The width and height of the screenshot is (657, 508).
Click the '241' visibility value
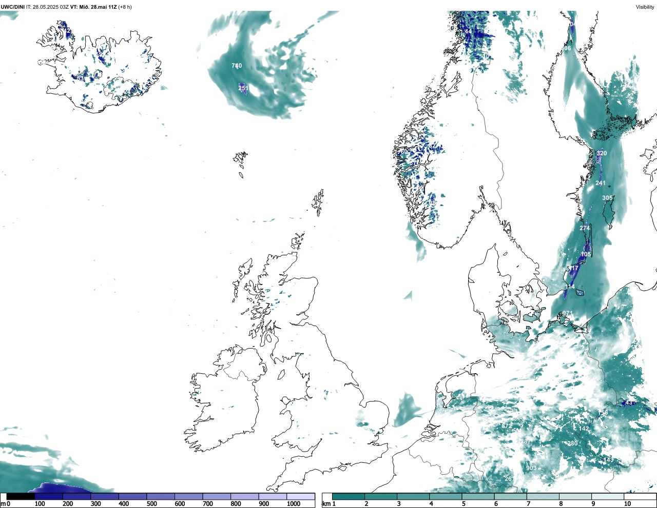(x=601, y=183)
